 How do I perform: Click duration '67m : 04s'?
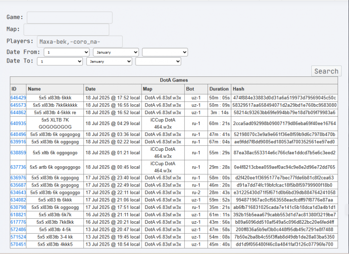click(x=219, y=142)
